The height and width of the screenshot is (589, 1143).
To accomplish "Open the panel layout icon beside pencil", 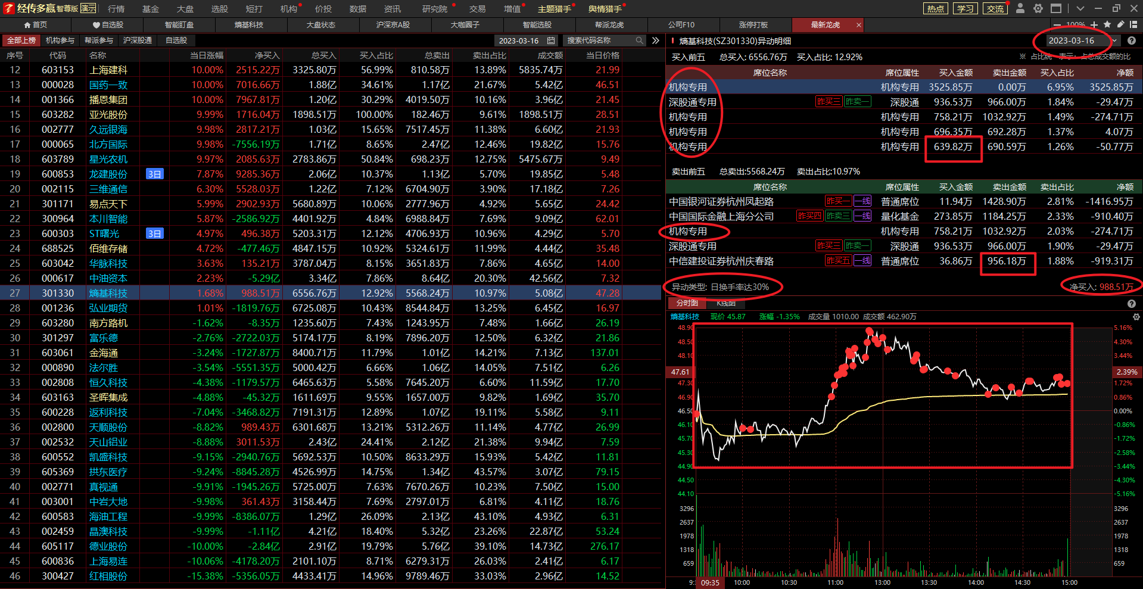I will pos(1133,24).
